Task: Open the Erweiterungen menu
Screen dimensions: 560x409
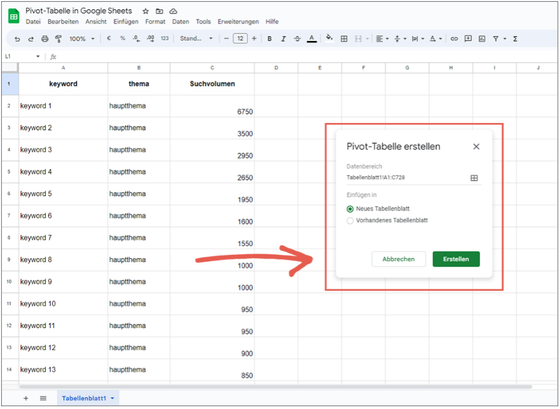Action: pyautogui.click(x=238, y=22)
